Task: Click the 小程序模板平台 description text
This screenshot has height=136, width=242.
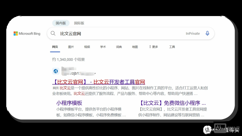Action: click(x=91, y=112)
